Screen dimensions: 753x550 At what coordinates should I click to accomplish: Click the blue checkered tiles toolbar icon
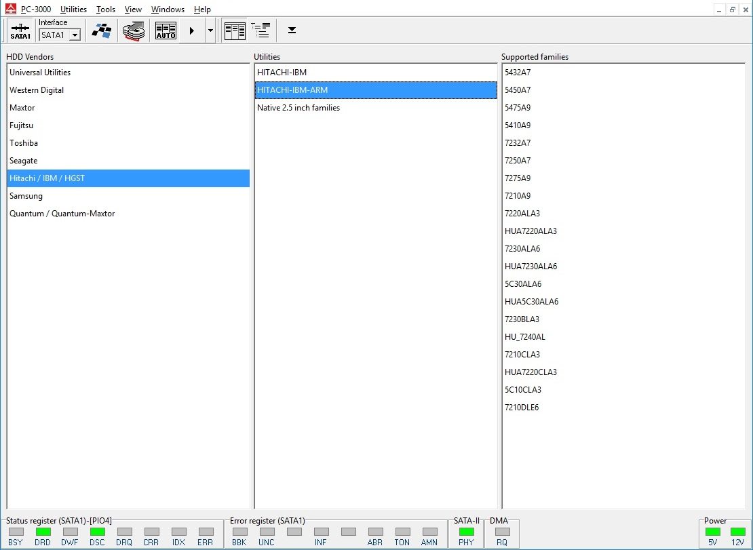[102, 31]
